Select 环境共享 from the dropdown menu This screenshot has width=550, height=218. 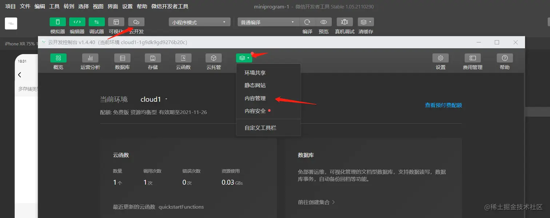pos(268,73)
